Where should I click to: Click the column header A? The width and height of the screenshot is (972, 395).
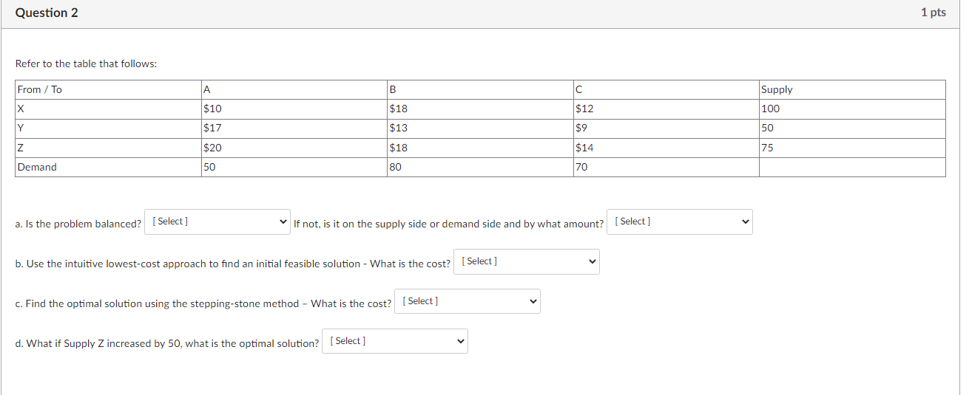pyautogui.click(x=294, y=90)
